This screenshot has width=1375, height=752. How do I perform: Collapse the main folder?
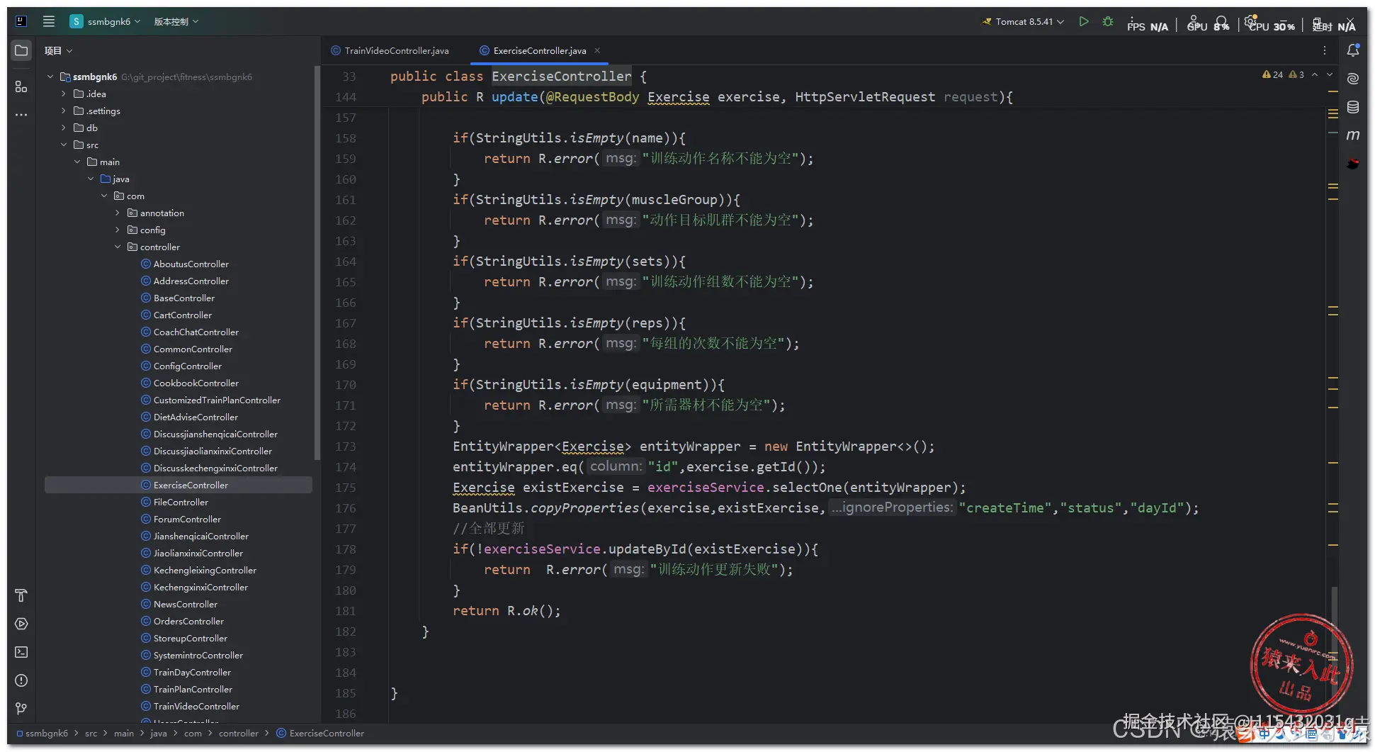point(77,162)
